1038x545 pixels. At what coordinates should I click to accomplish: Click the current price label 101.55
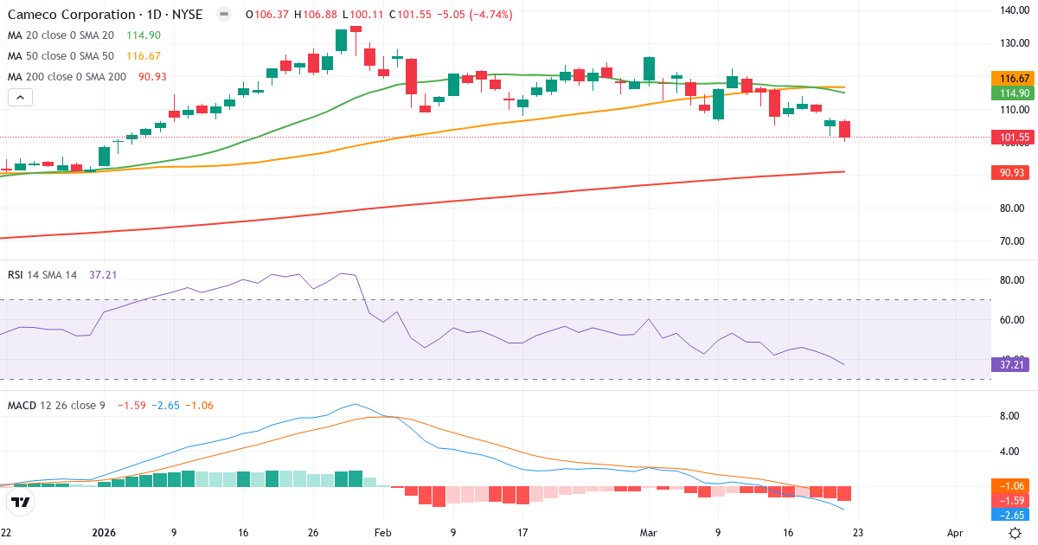tap(1010, 137)
